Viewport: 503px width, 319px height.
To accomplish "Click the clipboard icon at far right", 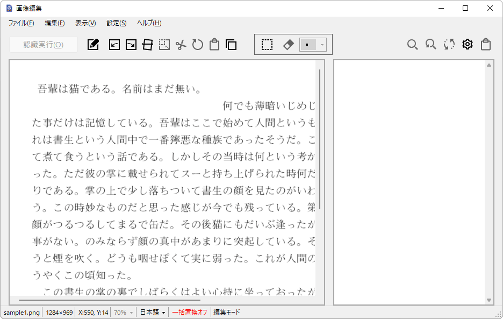I will click(486, 44).
